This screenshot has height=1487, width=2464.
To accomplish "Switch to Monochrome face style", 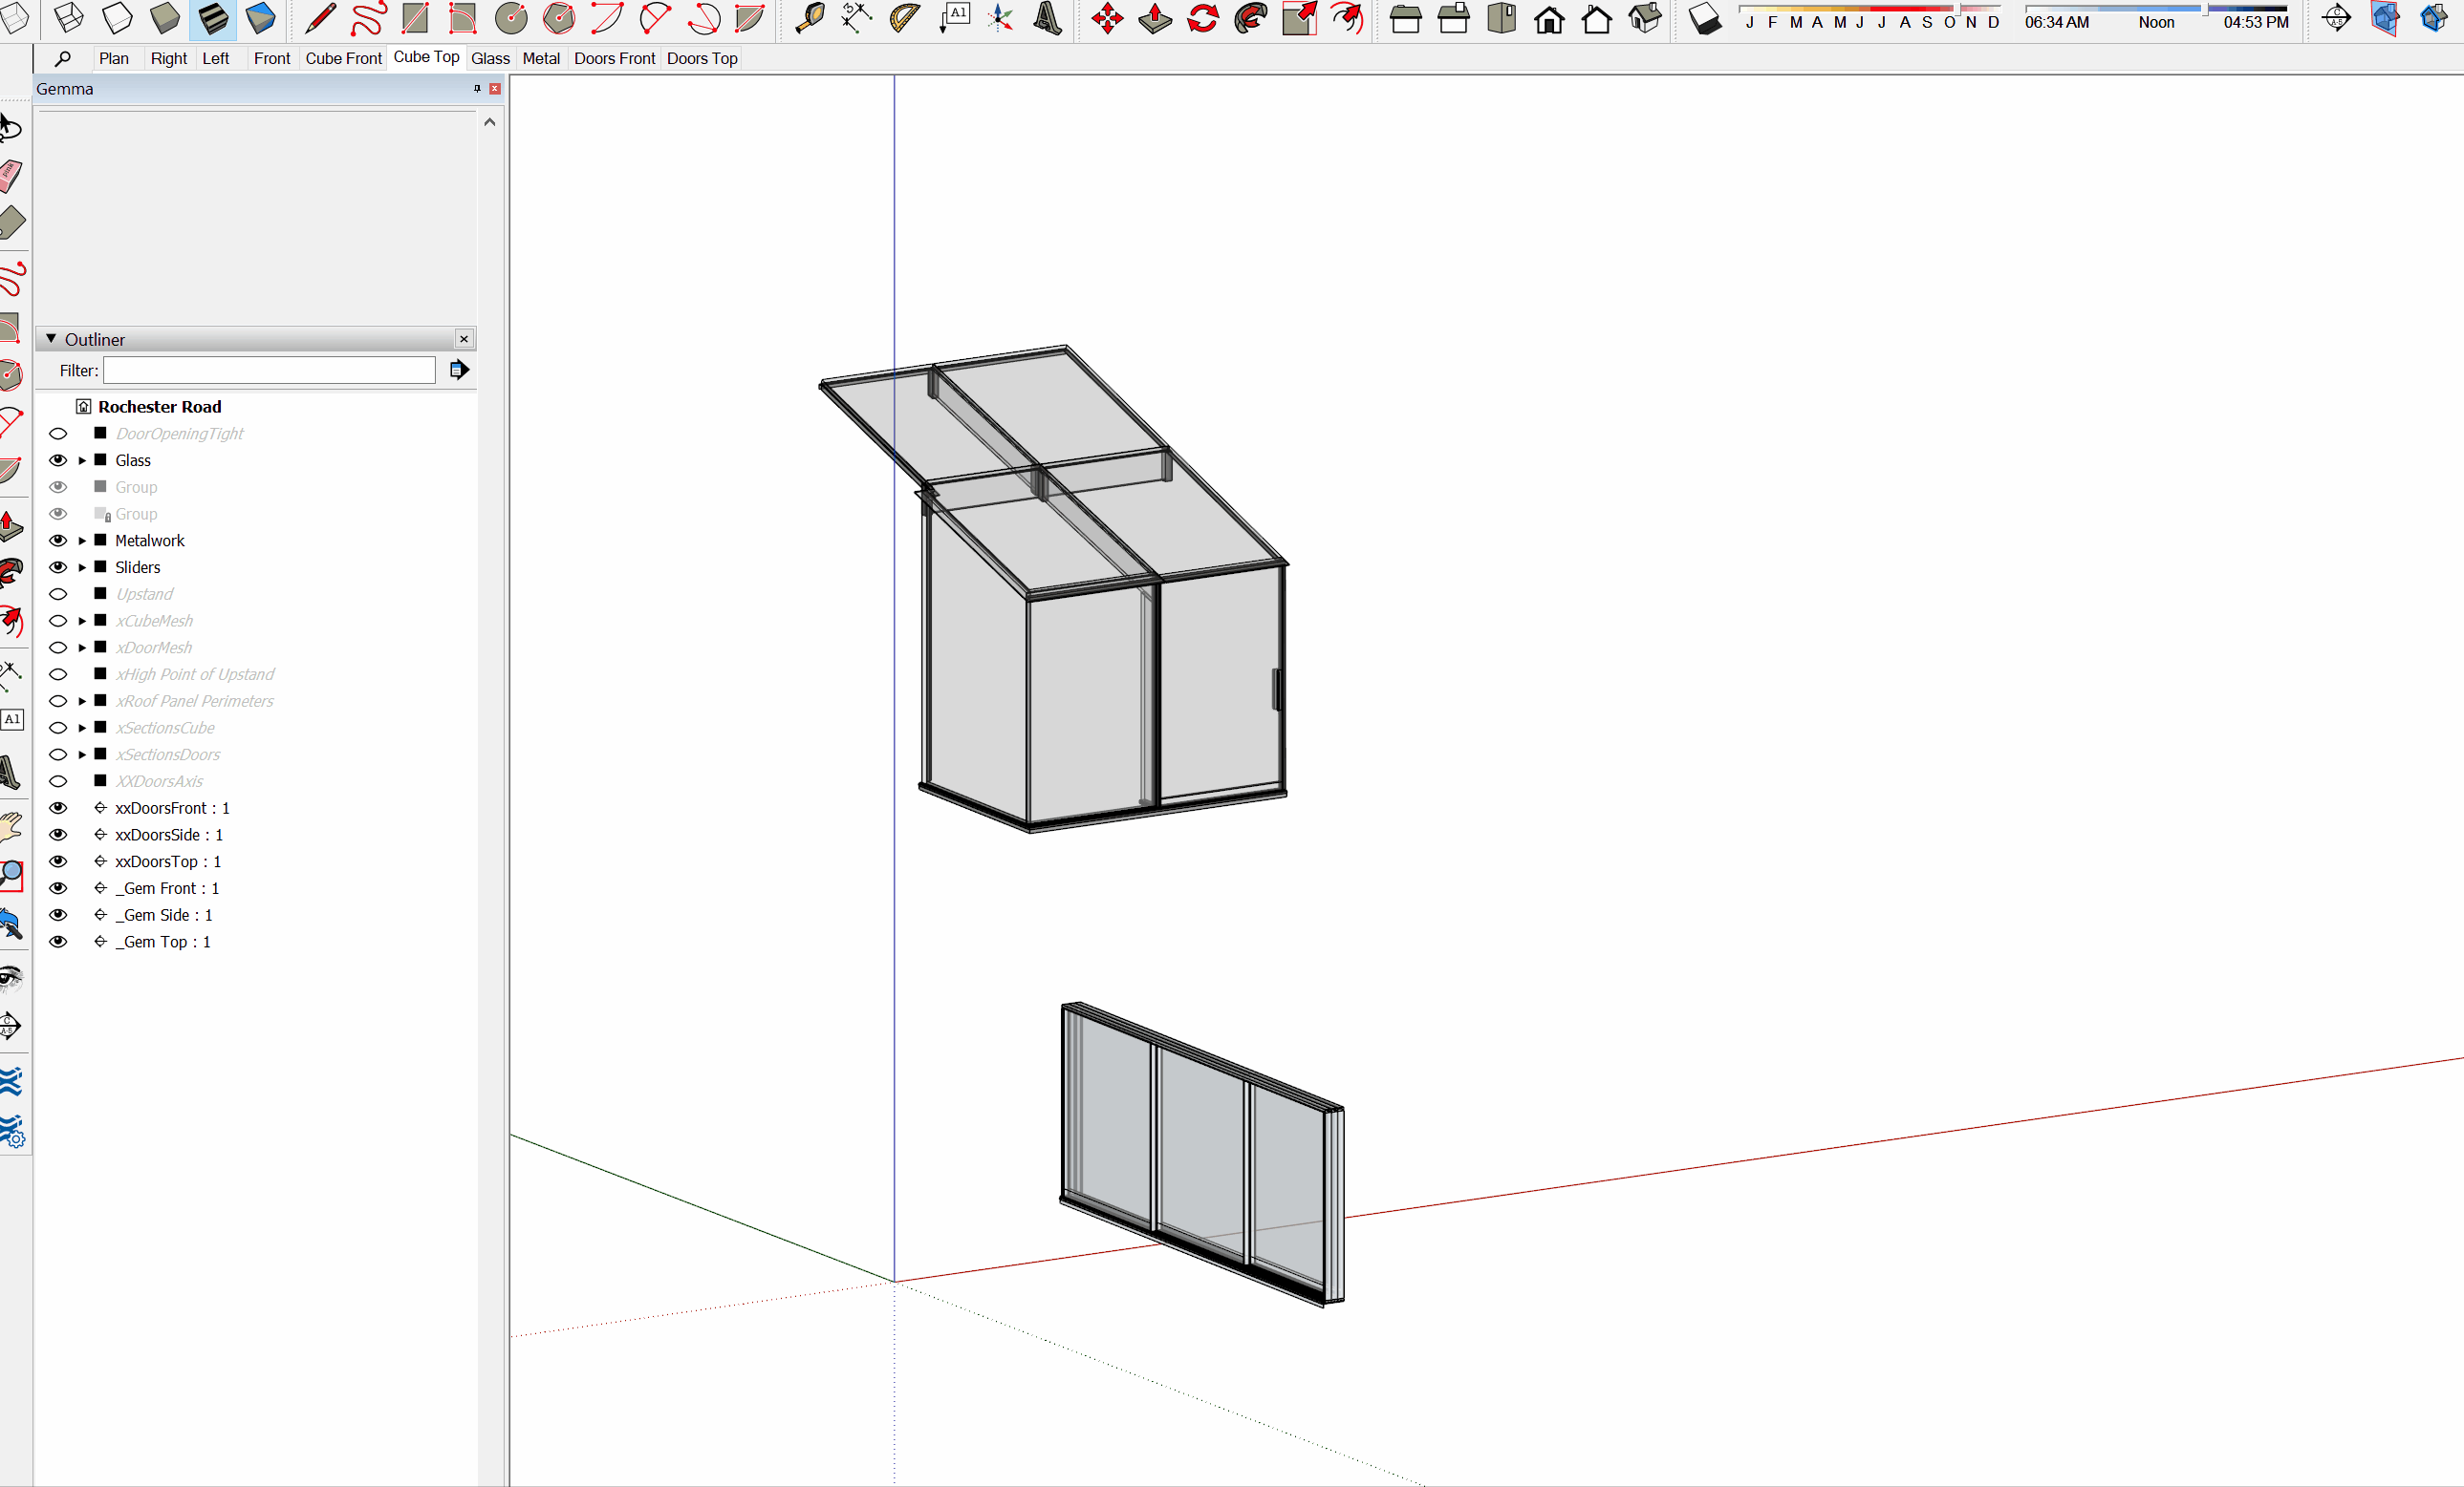I will 260,18.
